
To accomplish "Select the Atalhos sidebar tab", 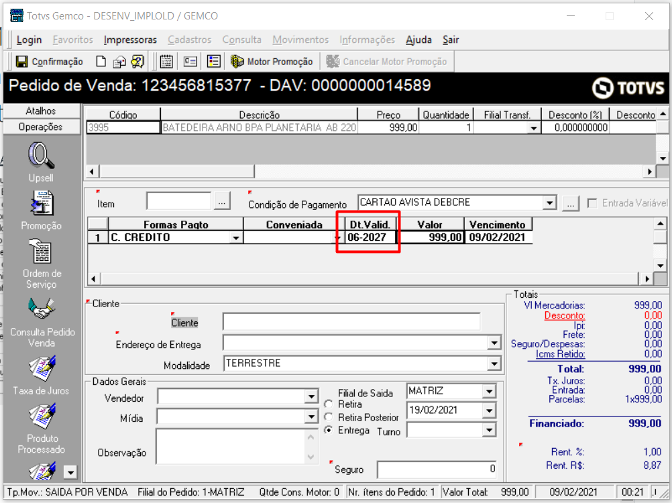I will coord(41,111).
